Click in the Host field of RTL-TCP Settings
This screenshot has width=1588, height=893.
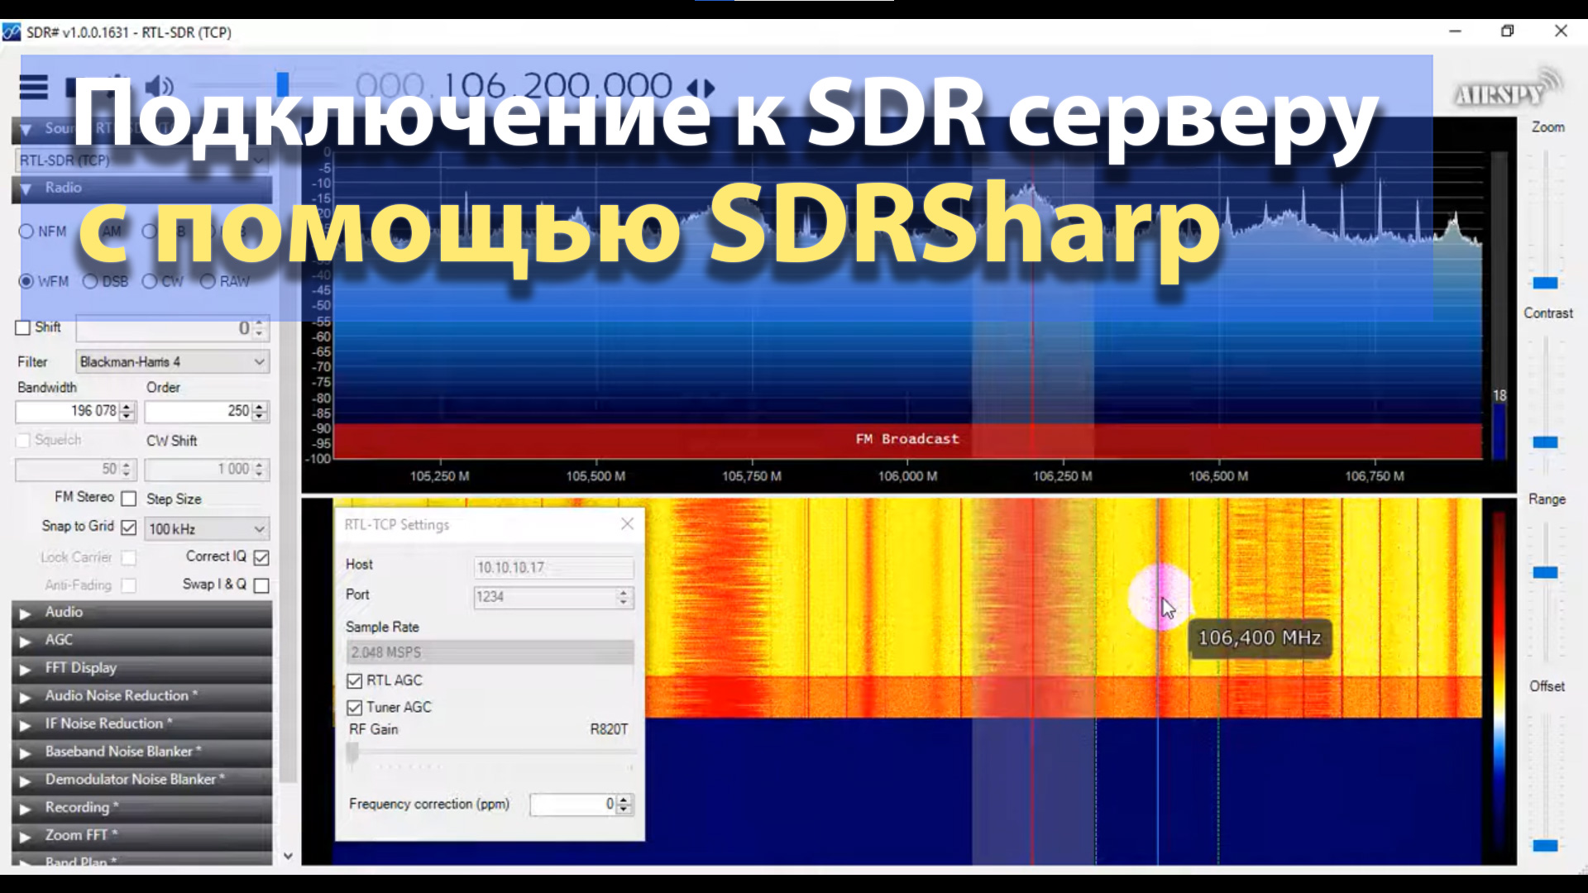tap(552, 567)
